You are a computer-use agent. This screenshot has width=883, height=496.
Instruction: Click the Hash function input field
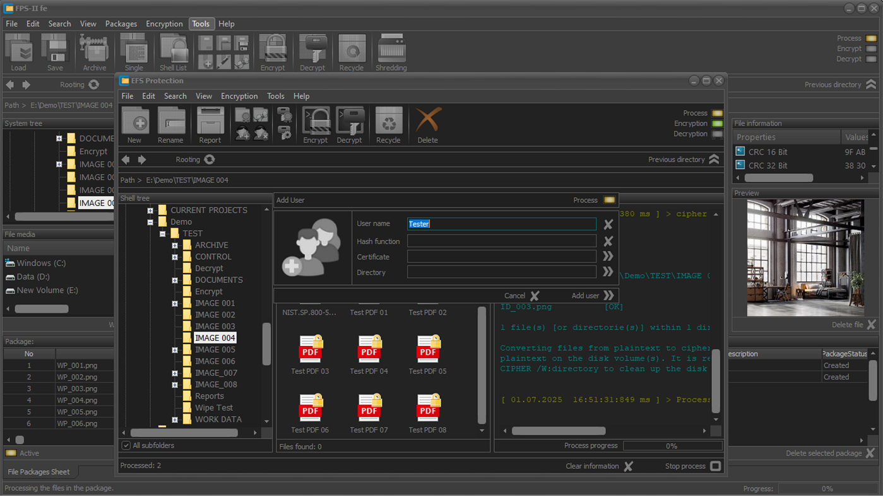(501, 241)
